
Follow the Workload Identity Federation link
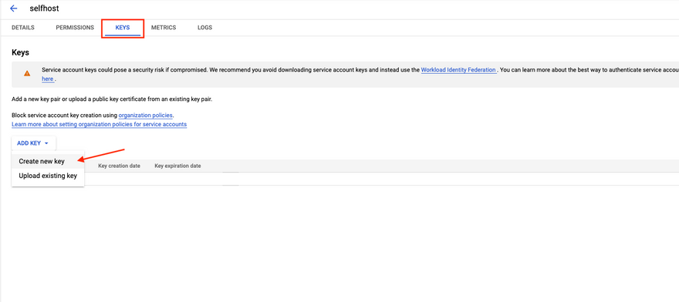458,69
